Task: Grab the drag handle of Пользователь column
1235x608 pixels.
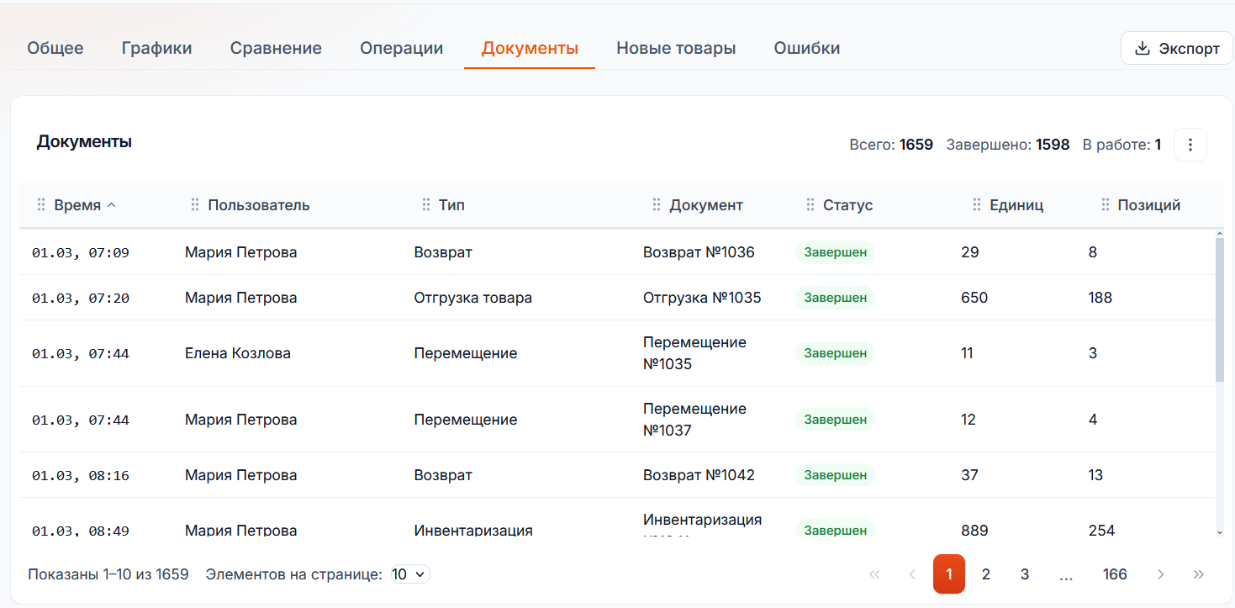Action: (195, 205)
